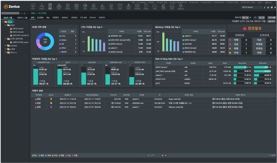
Task: Click the search magnifier icon in sidebar
Action: [21, 13]
